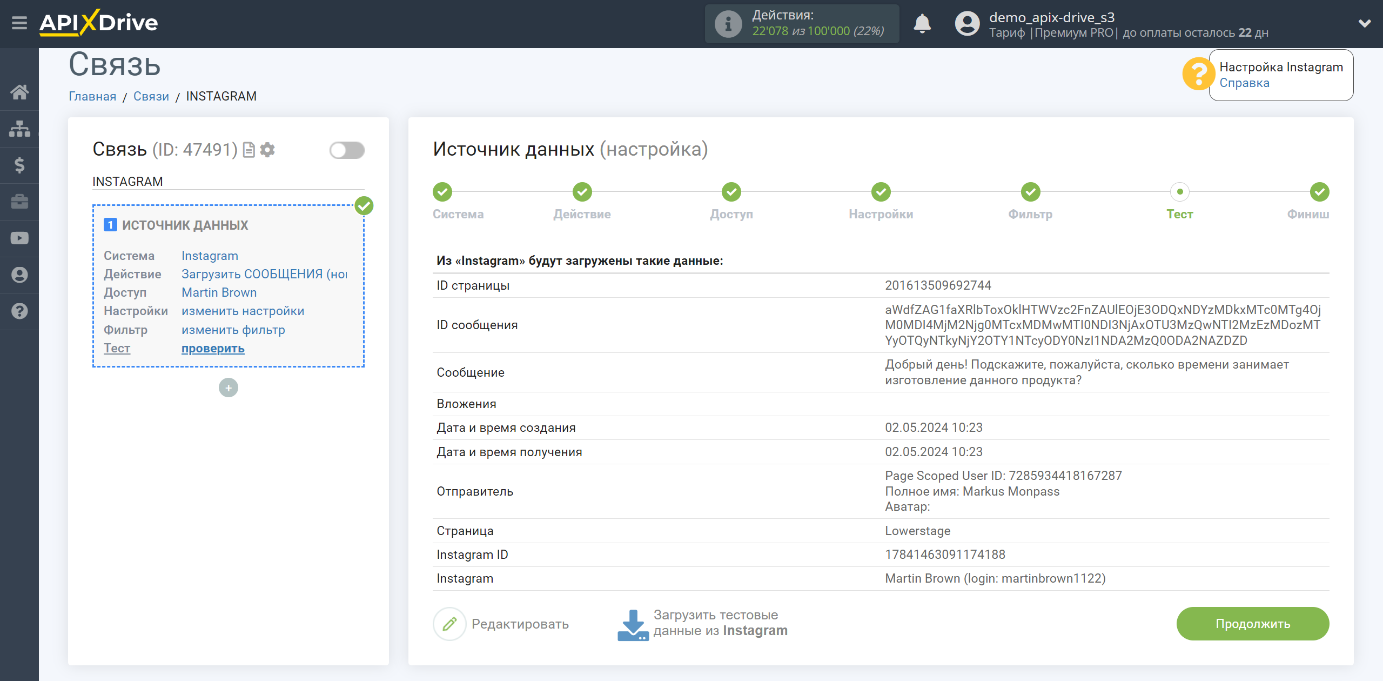The image size is (1383, 681).
Task: Go to Доступ step
Action: 731,192
